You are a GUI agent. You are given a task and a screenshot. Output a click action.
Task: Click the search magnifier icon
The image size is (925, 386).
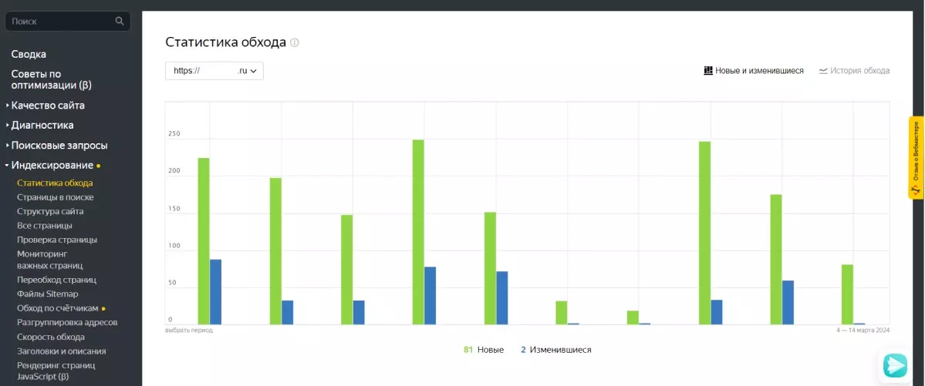(120, 22)
